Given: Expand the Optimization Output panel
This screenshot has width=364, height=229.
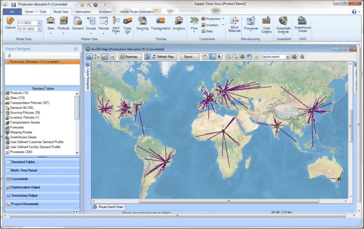Looking at the screenshot, I should coord(26,187).
